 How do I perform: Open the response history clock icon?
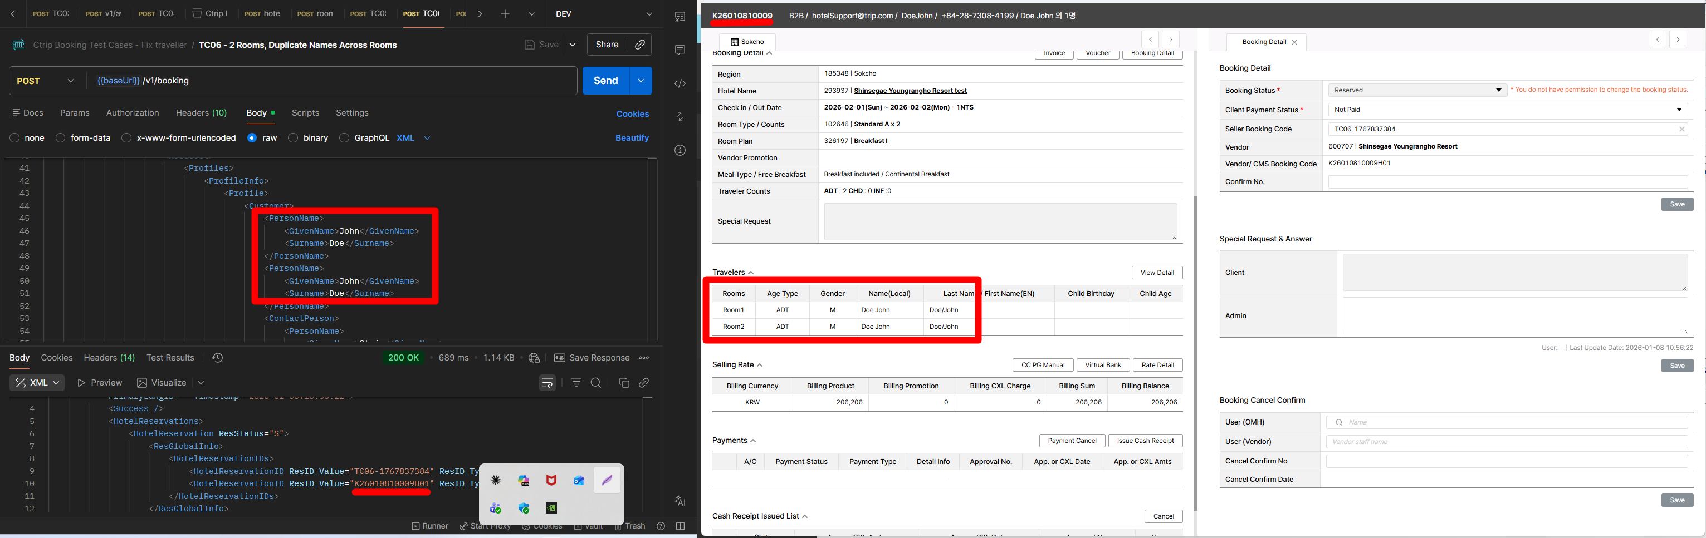pos(217,357)
